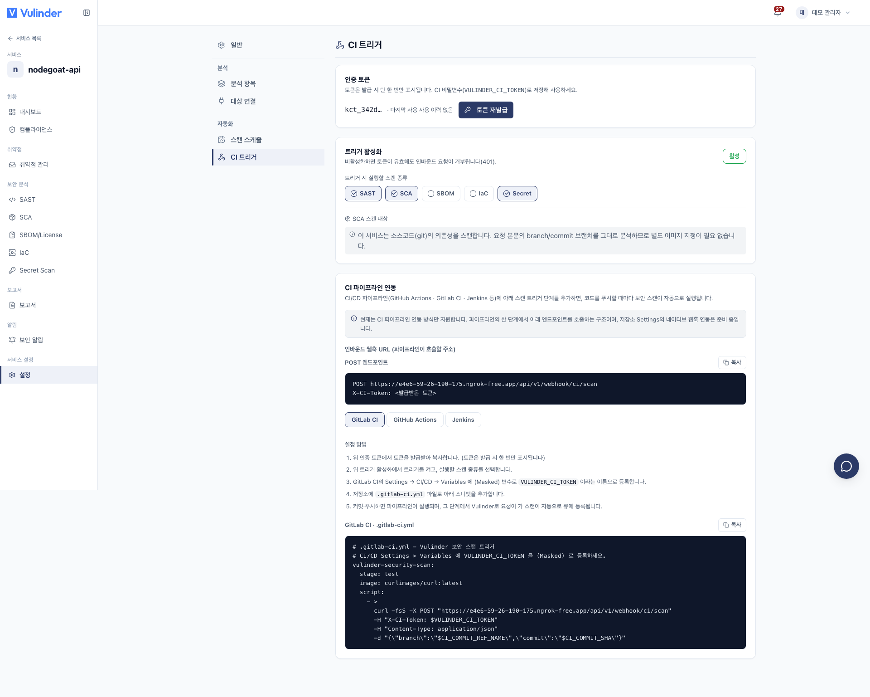Open the notification bell with 27 badge
The width and height of the screenshot is (870, 697).
click(x=778, y=12)
